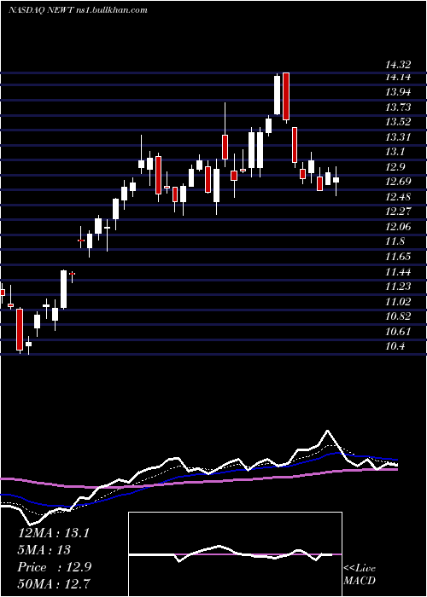Click the 13.52 price axis label

tap(399, 122)
